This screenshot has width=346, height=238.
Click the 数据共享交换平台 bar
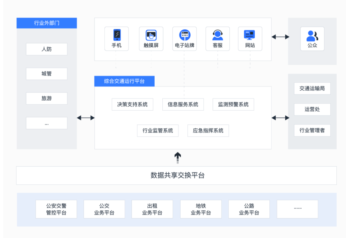coord(176,176)
